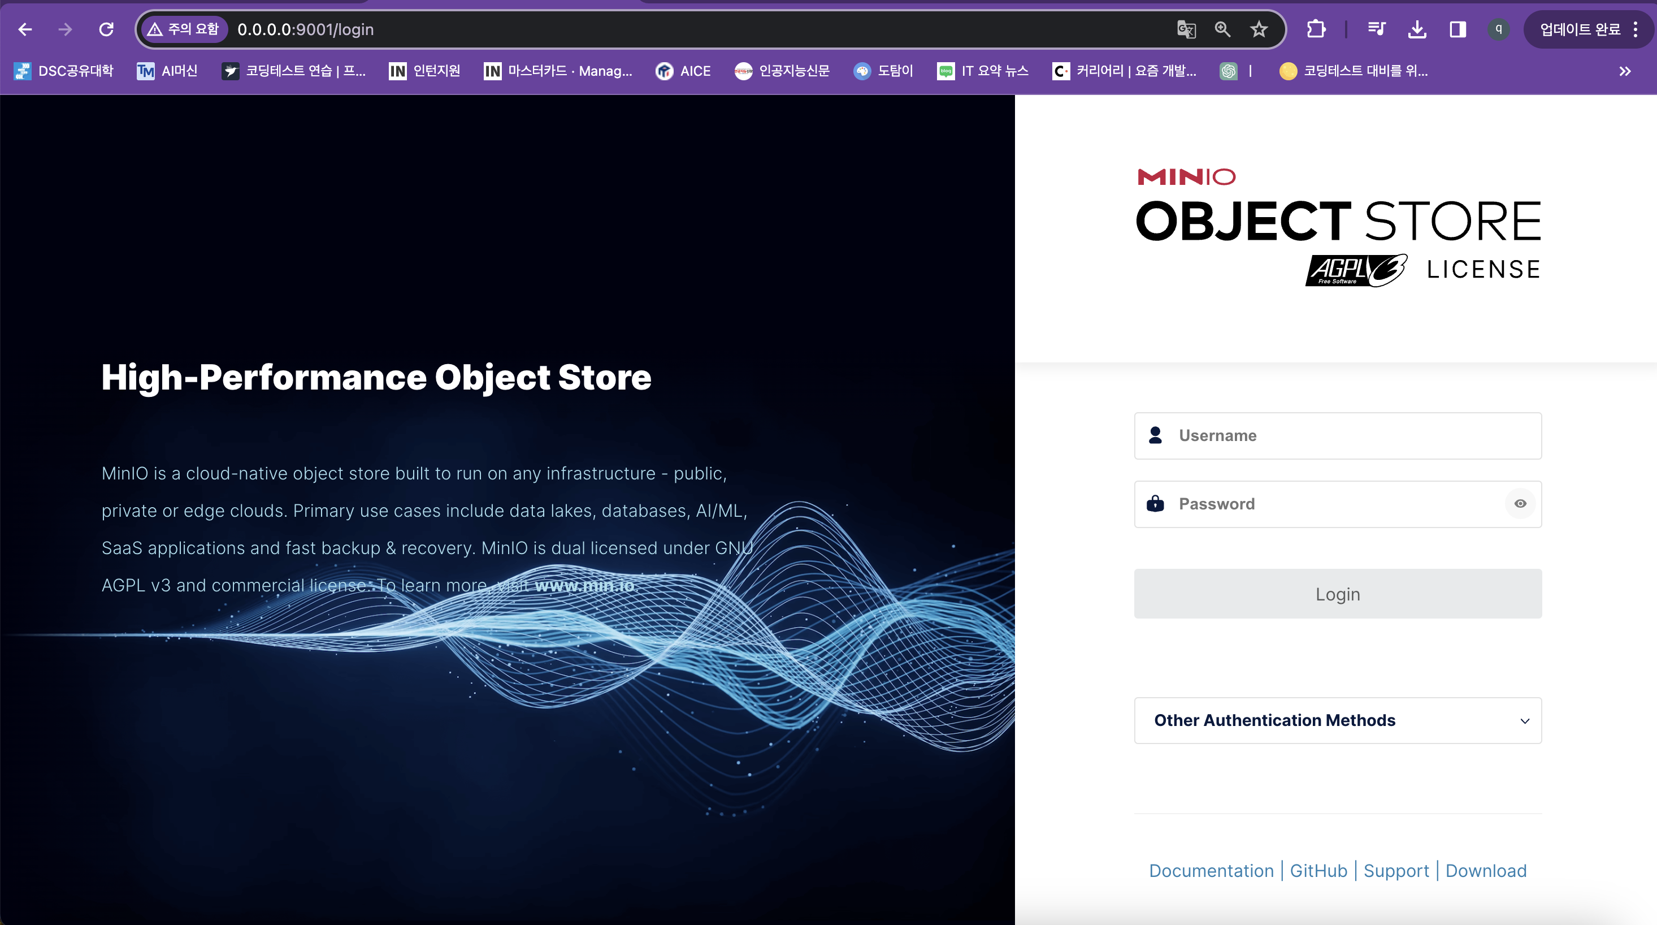Screen dimensions: 1657x925
Task: Reload the page
Action: [x=106, y=29]
